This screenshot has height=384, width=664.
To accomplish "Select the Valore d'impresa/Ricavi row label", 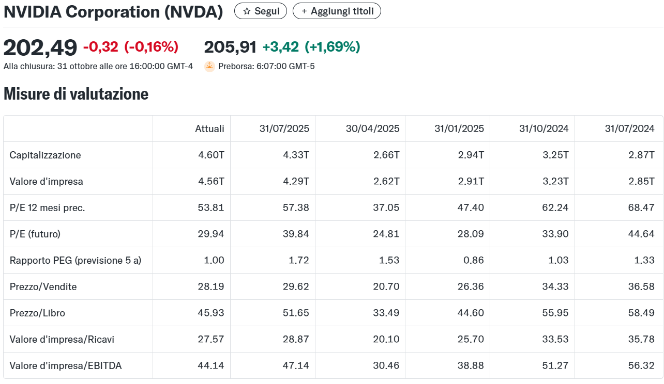I will coord(62,340).
